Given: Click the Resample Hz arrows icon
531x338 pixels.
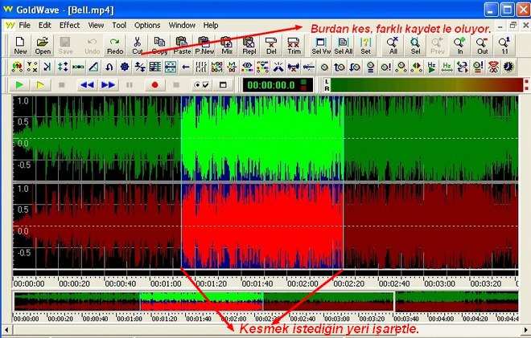Looking at the screenshot, I should pyautogui.click(x=447, y=67).
